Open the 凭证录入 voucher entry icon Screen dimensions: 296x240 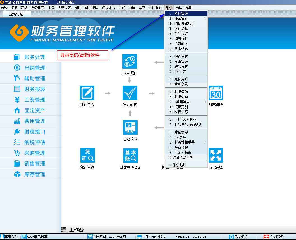tap(87, 93)
